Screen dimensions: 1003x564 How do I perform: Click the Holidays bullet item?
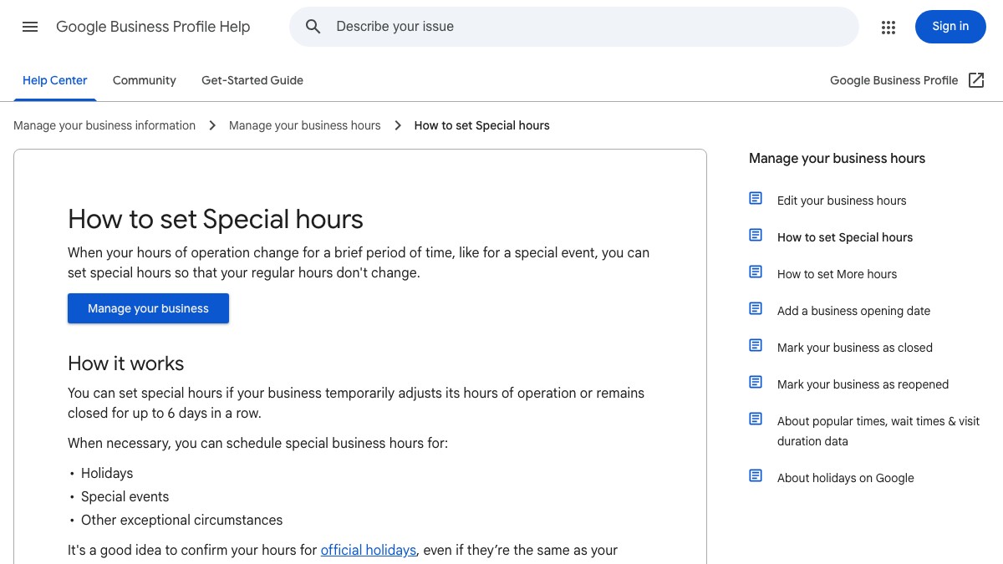[x=107, y=473]
